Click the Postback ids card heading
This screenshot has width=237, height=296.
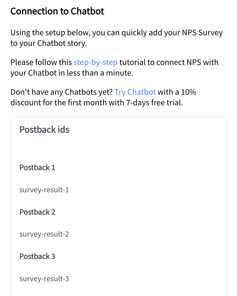(44, 130)
